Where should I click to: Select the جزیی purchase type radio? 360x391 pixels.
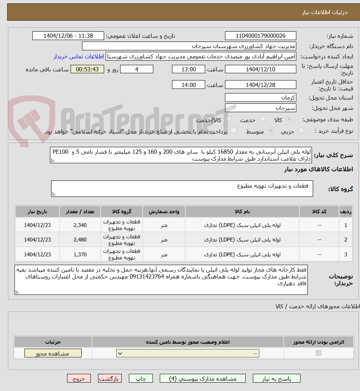(301, 130)
